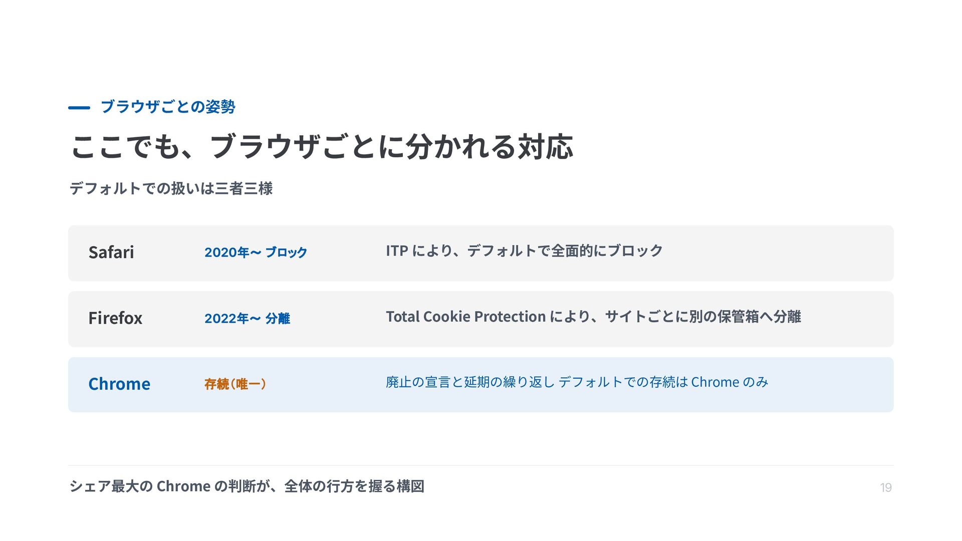This screenshot has height=541, width=962.
Task: Click the Total Cookie Protection description
Action: tap(593, 317)
